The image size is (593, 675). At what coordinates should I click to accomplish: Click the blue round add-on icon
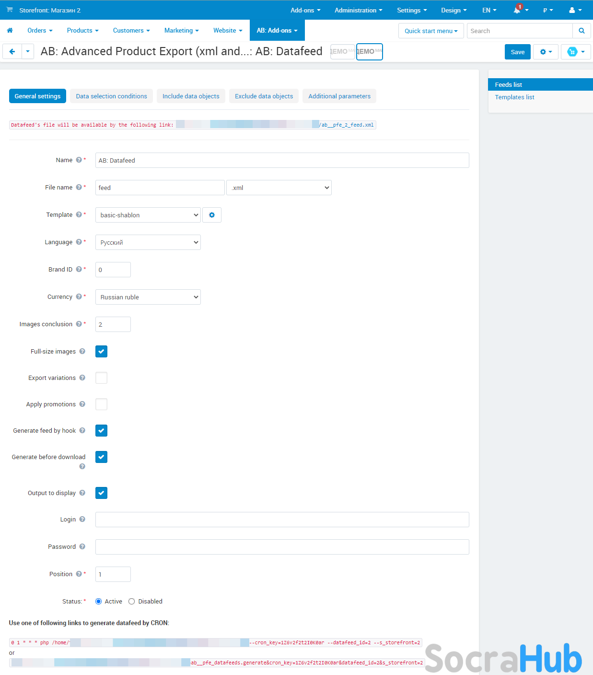[572, 52]
